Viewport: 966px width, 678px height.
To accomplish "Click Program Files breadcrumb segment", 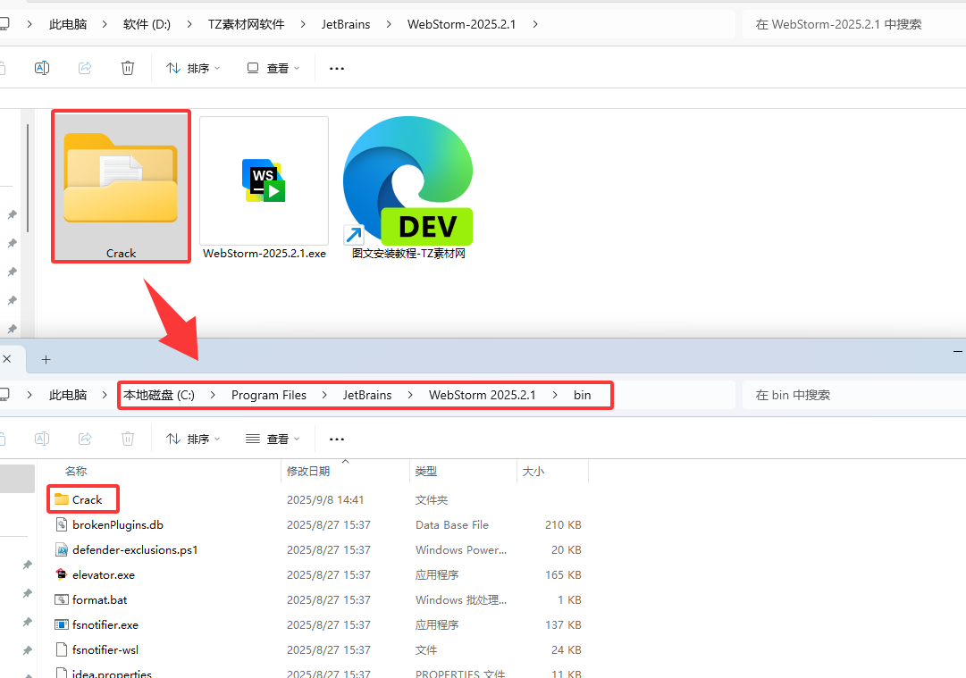I will [269, 396].
